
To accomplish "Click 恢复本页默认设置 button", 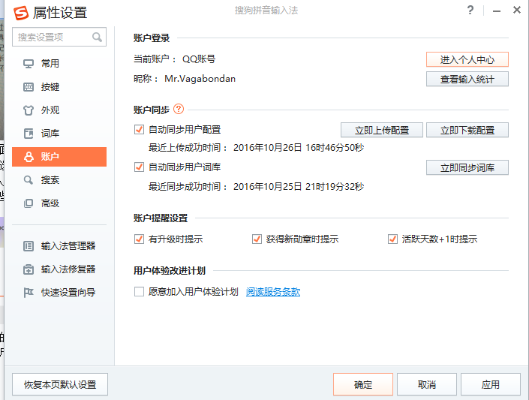I will 60,384.
